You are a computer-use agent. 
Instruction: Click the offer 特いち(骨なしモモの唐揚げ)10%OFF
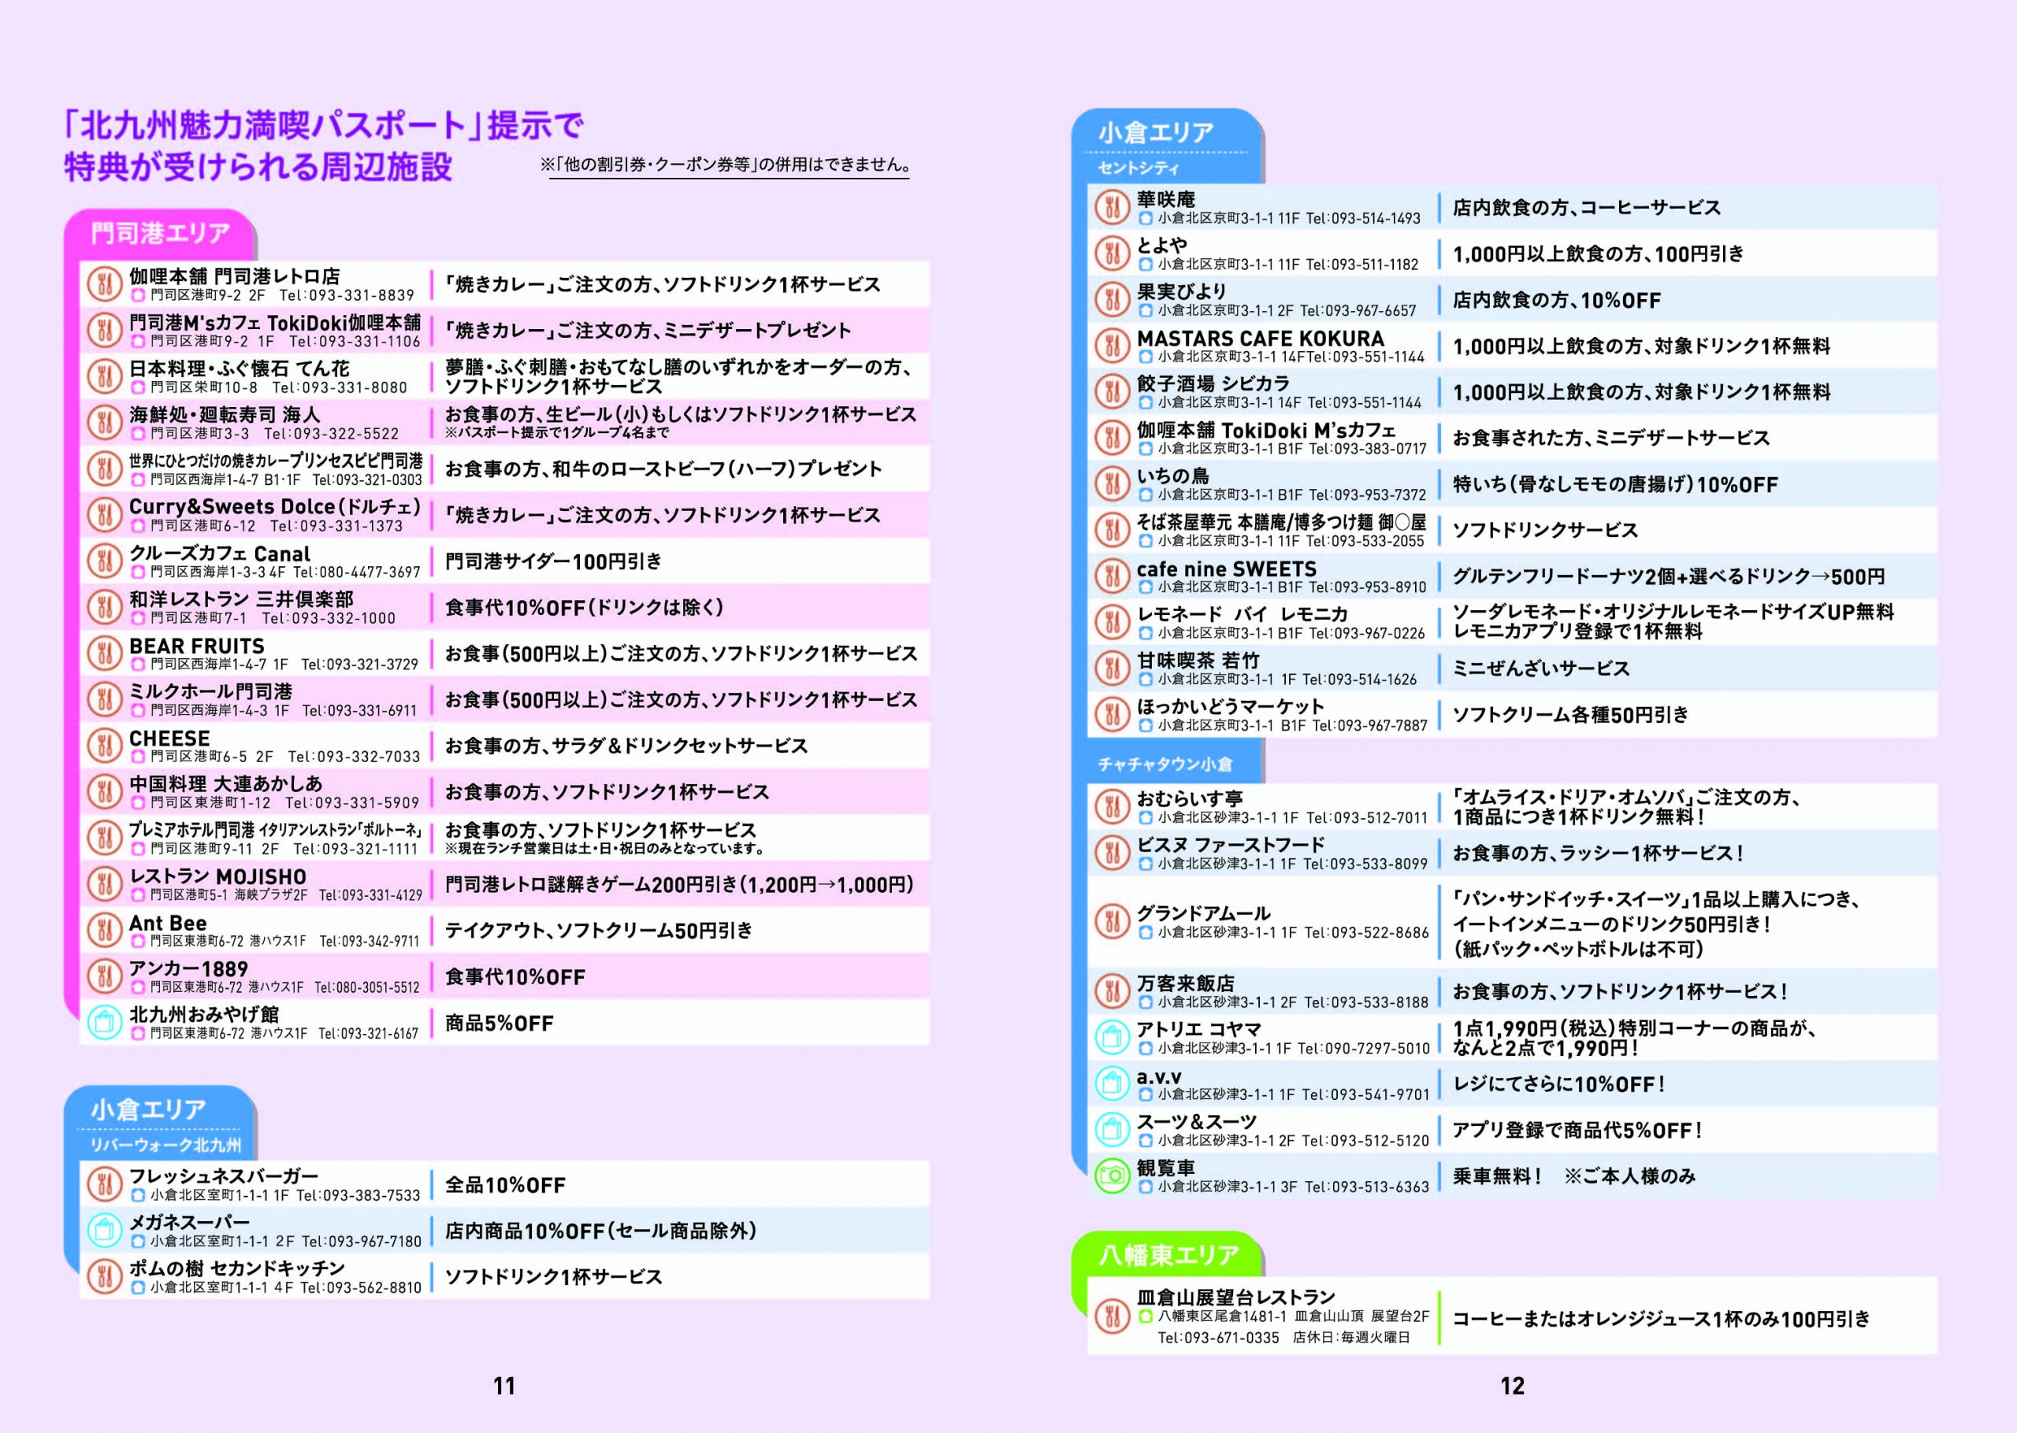coord(1615,484)
